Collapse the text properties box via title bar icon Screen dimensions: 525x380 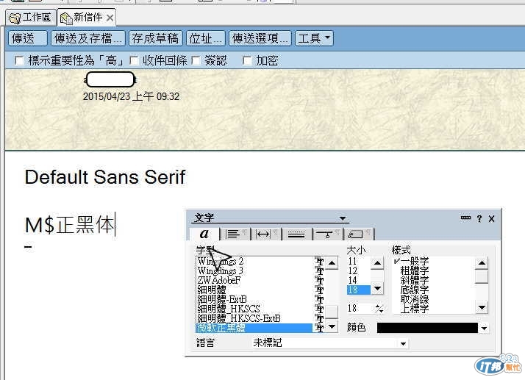point(465,218)
